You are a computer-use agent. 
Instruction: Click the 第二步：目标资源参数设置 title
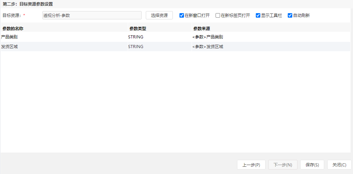(x=28, y=4)
